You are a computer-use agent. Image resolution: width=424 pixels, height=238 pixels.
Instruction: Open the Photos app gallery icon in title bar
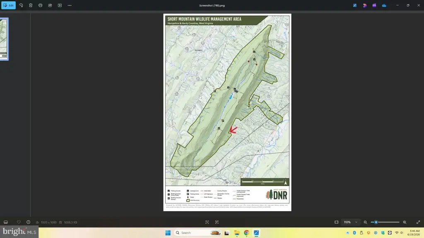click(355, 5)
